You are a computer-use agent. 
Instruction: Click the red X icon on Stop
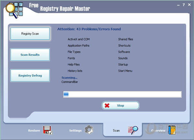(x=107, y=105)
